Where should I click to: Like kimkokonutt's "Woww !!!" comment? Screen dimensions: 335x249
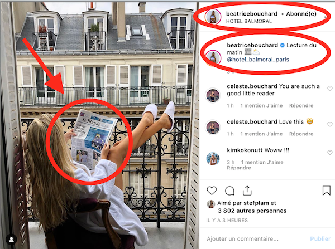(x=329, y=153)
